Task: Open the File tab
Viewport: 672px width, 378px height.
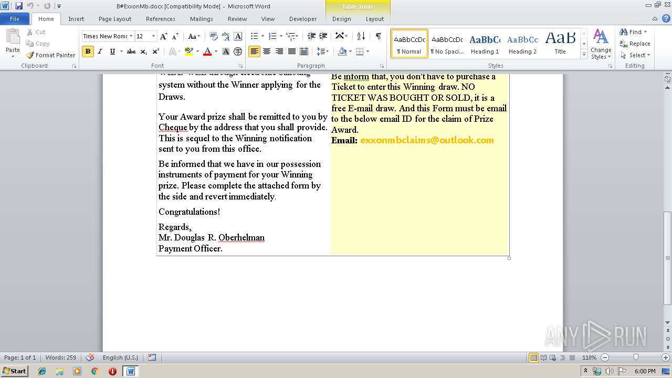Action: click(15, 19)
